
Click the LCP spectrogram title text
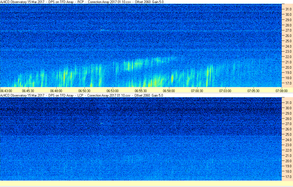(x=82, y=95)
